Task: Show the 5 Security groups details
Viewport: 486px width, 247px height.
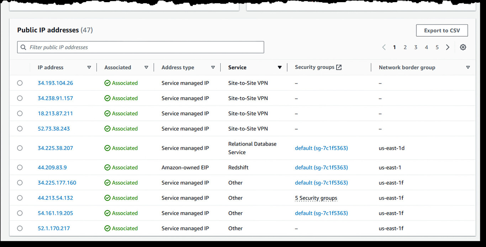Action: click(x=316, y=198)
